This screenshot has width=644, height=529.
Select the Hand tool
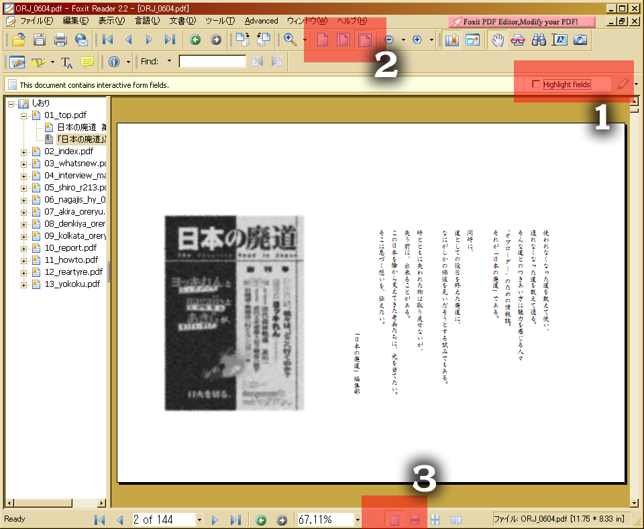pos(498,40)
